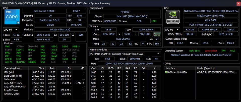Click the Intel Core i5 logo

tap(12, 18)
